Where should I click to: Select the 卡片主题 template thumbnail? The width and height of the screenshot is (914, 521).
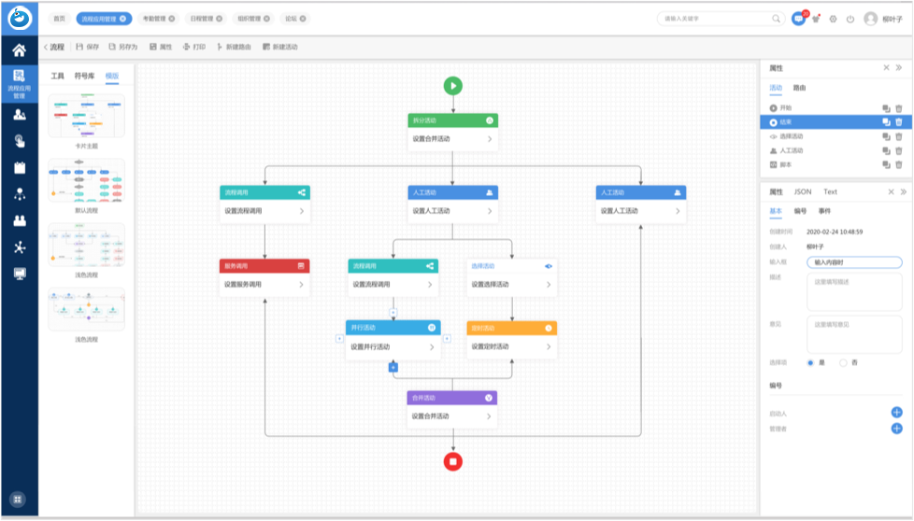[x=86, y=116]
